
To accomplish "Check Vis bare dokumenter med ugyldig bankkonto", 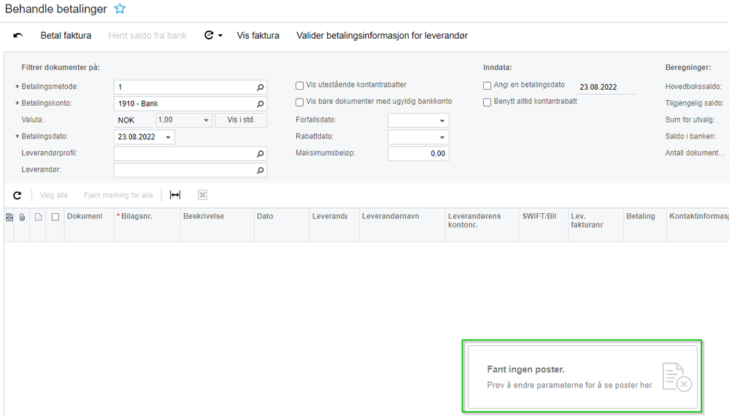I will click(300, 102).
